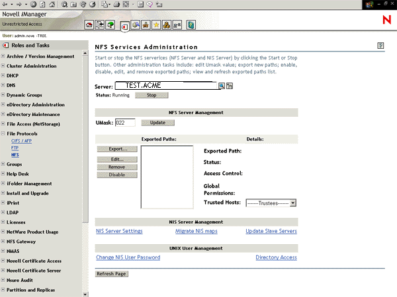
Task: Expand Novell Certificate Server role
Action: (x=3, y=270)
